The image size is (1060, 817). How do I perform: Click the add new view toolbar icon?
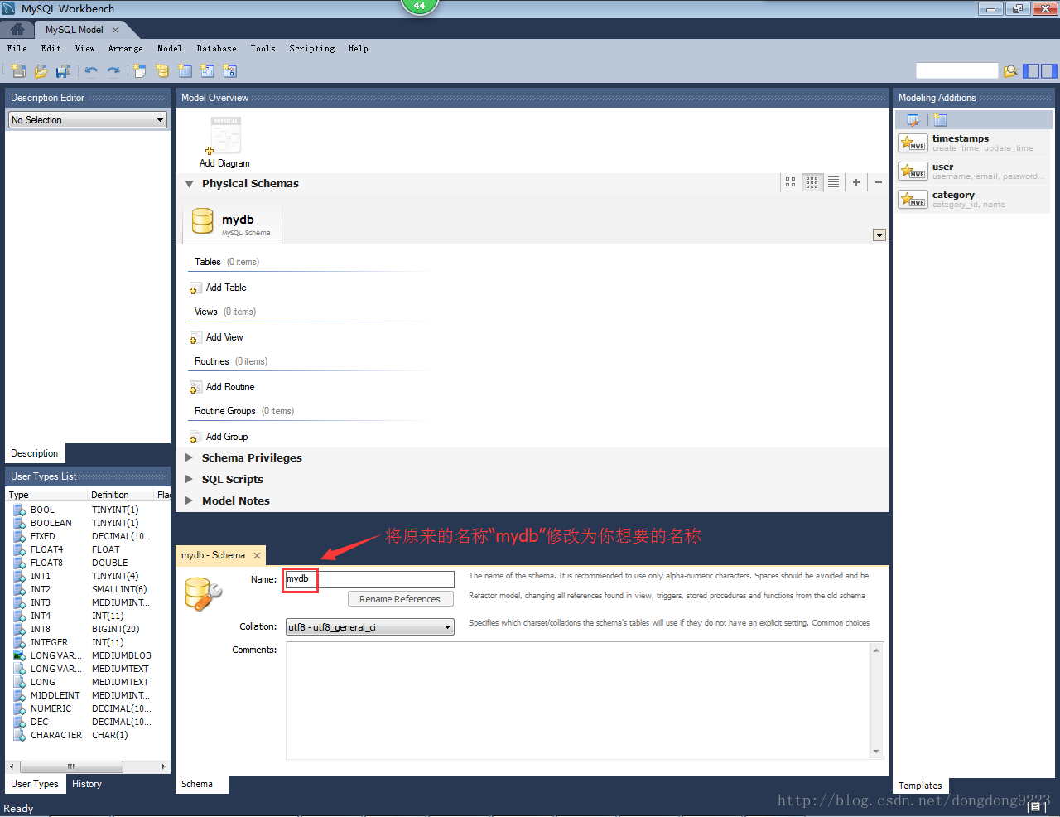(207, 71)
